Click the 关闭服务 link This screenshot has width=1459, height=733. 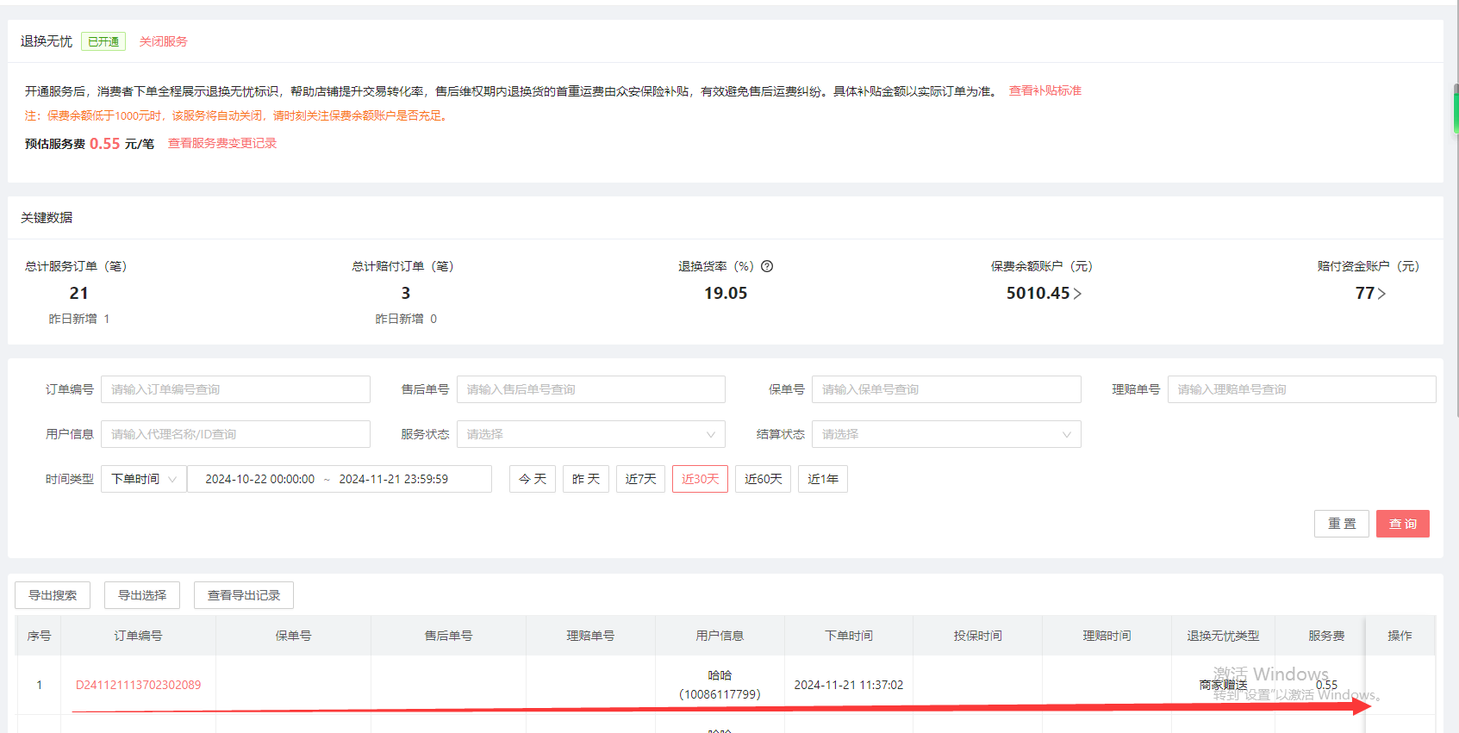pyautogui.click(x=163, y=41)
